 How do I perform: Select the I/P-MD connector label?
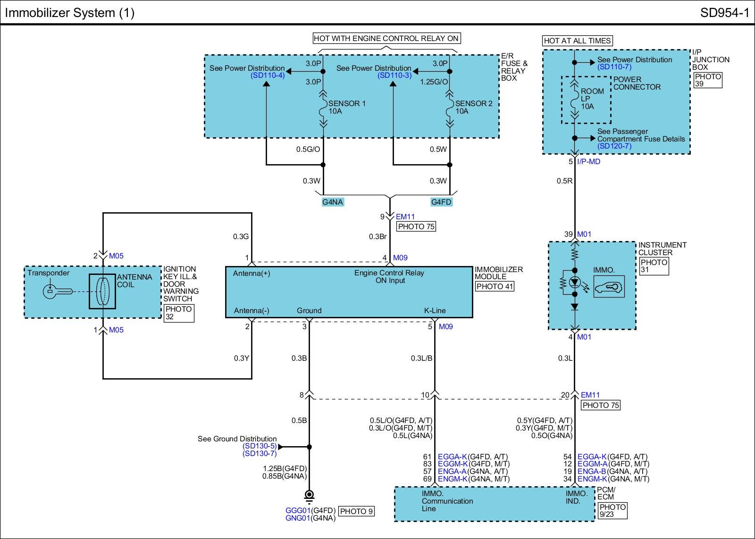588,162
